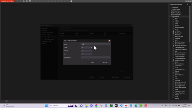The width and height of the screenshot is (192, 108).
Task: Open the CamarillaPivots indicator script
Action: [179, 47]
